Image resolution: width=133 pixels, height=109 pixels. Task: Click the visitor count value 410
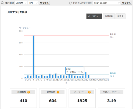(x=23, y=101)
